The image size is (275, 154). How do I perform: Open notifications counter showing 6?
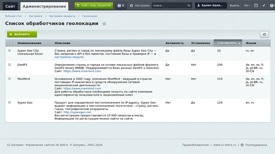point(121,6)
